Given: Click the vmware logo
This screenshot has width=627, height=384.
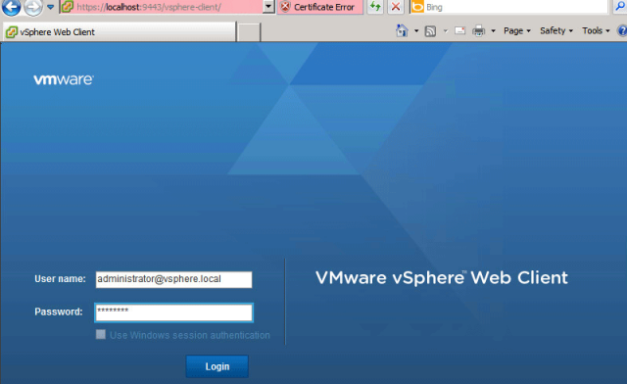Looking at the screenshot, I should [x=64, y=79].
